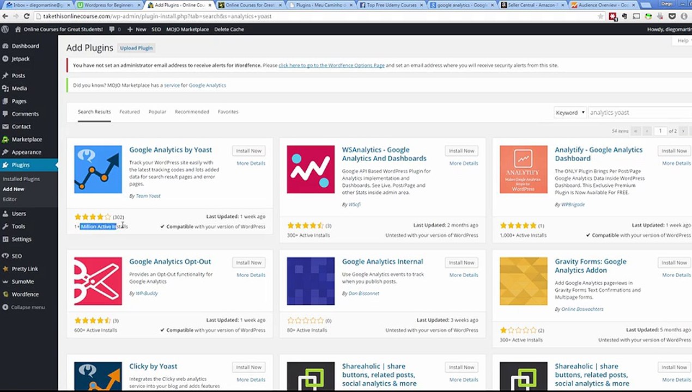Click the WSAnalytics plugin thumbnail
The width and height of the screenshot is (692, 392).
[x=311, y=169]
